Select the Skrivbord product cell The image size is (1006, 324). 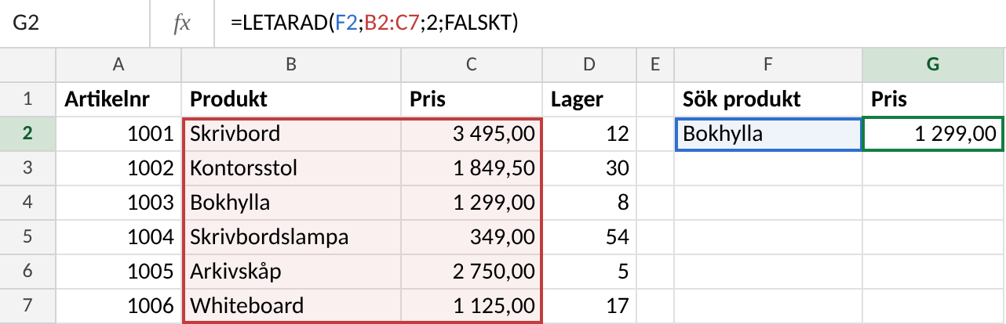tap(291, 134)
